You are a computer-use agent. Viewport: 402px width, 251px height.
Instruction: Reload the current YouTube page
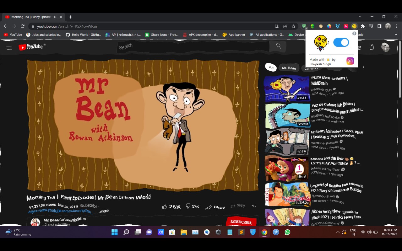pos(22,26)
